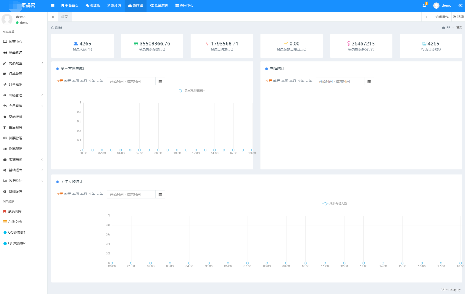Viewport: 465px width, 294px height.
Task: Click the demo user avatar in header
Action: pyautogui.click(x=436, y=5)
